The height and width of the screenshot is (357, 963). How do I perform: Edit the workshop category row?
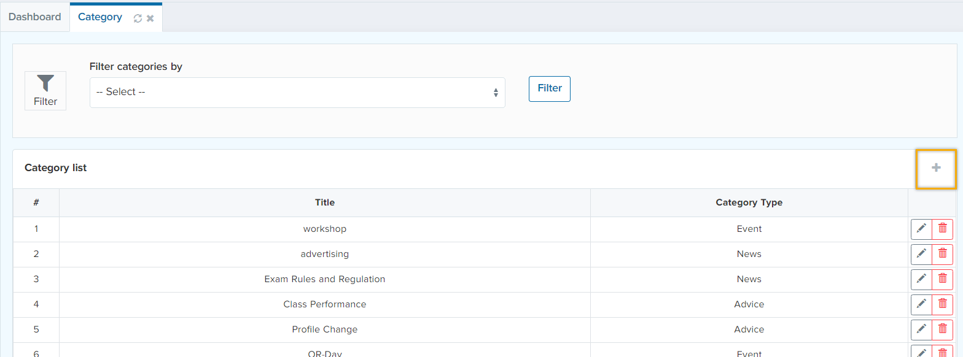(921, 229)
